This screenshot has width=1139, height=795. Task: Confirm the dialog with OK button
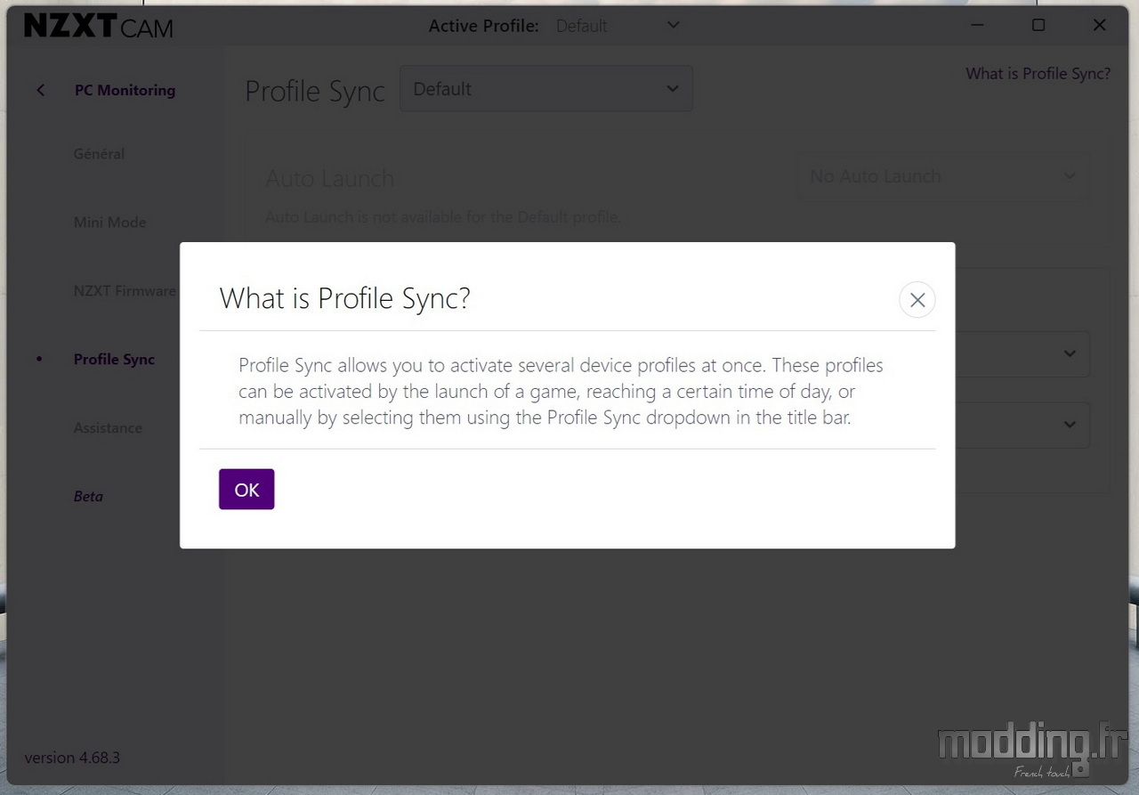tap(246, 490)
